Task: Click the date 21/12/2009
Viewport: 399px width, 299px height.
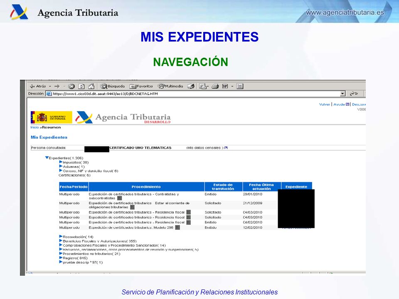Action: 252,203
